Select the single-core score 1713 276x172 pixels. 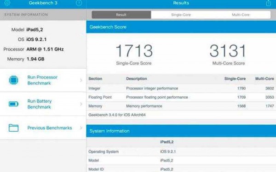tap(134, 51)
